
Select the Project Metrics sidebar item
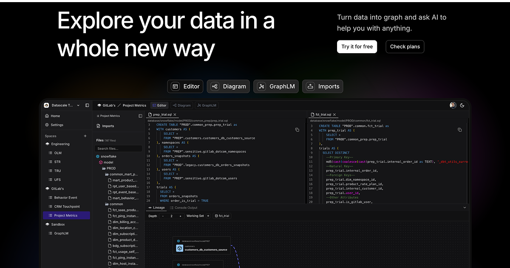coord(67,215)
